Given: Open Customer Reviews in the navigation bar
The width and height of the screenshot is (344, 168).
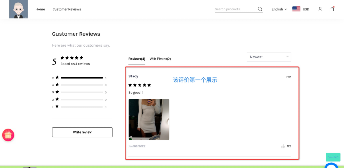Looking at the screenshot, I should pos(67,9).
